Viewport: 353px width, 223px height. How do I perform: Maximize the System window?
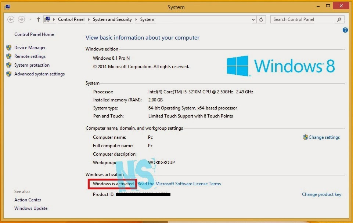click(328, 6)
